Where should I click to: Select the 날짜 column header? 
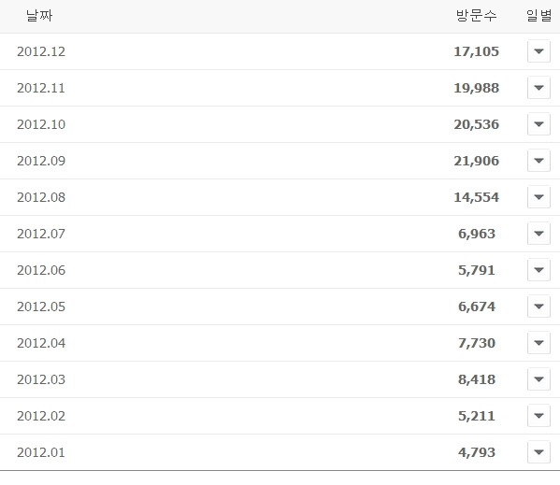pos(39,16)
